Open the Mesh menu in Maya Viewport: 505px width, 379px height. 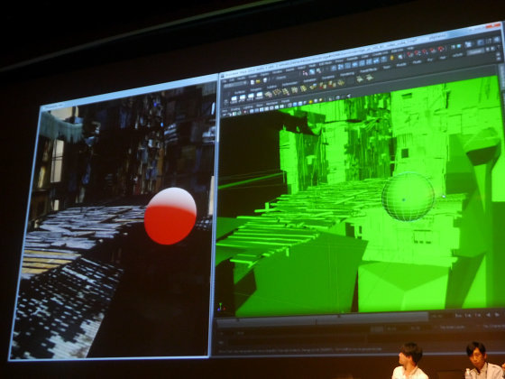click(x=312, y=65)
